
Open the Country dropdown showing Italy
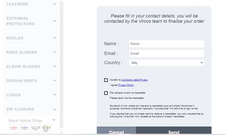pyautogui.click(x=166, y=63)
